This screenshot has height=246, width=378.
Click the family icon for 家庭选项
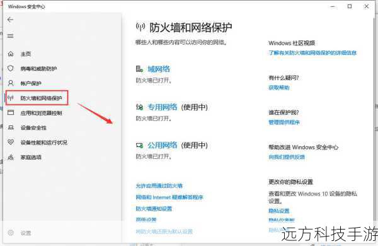tap(11, 157)
